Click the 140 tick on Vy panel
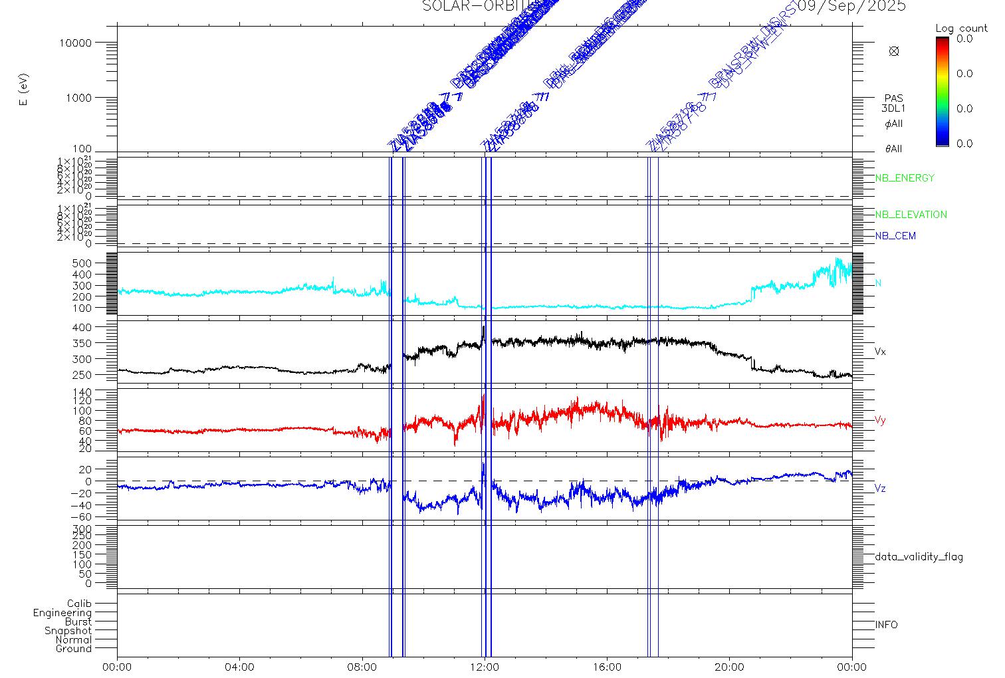The height and width of the screenshot is (678, 1005). point(82,392)
